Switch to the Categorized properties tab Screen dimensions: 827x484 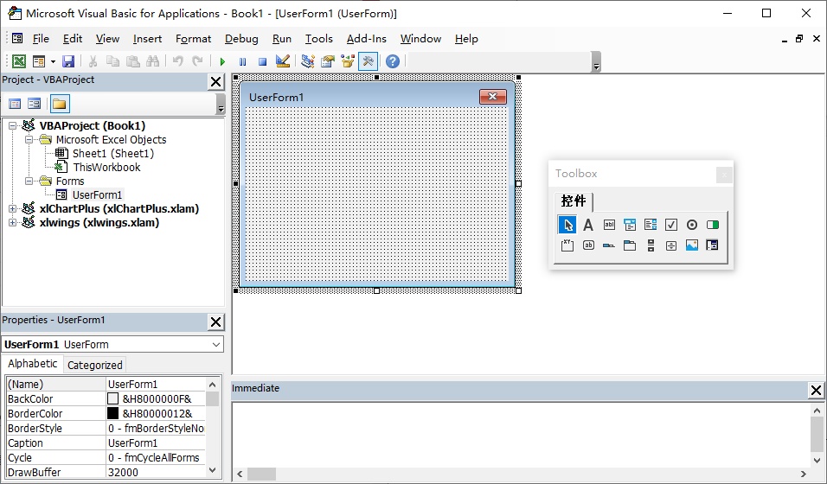95,365
